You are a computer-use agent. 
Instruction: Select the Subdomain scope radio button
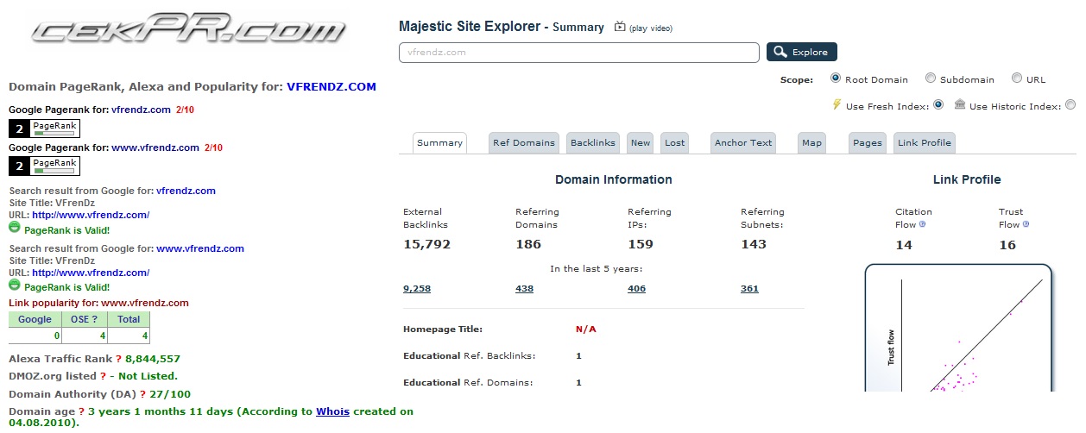click(x=931, y=78)
